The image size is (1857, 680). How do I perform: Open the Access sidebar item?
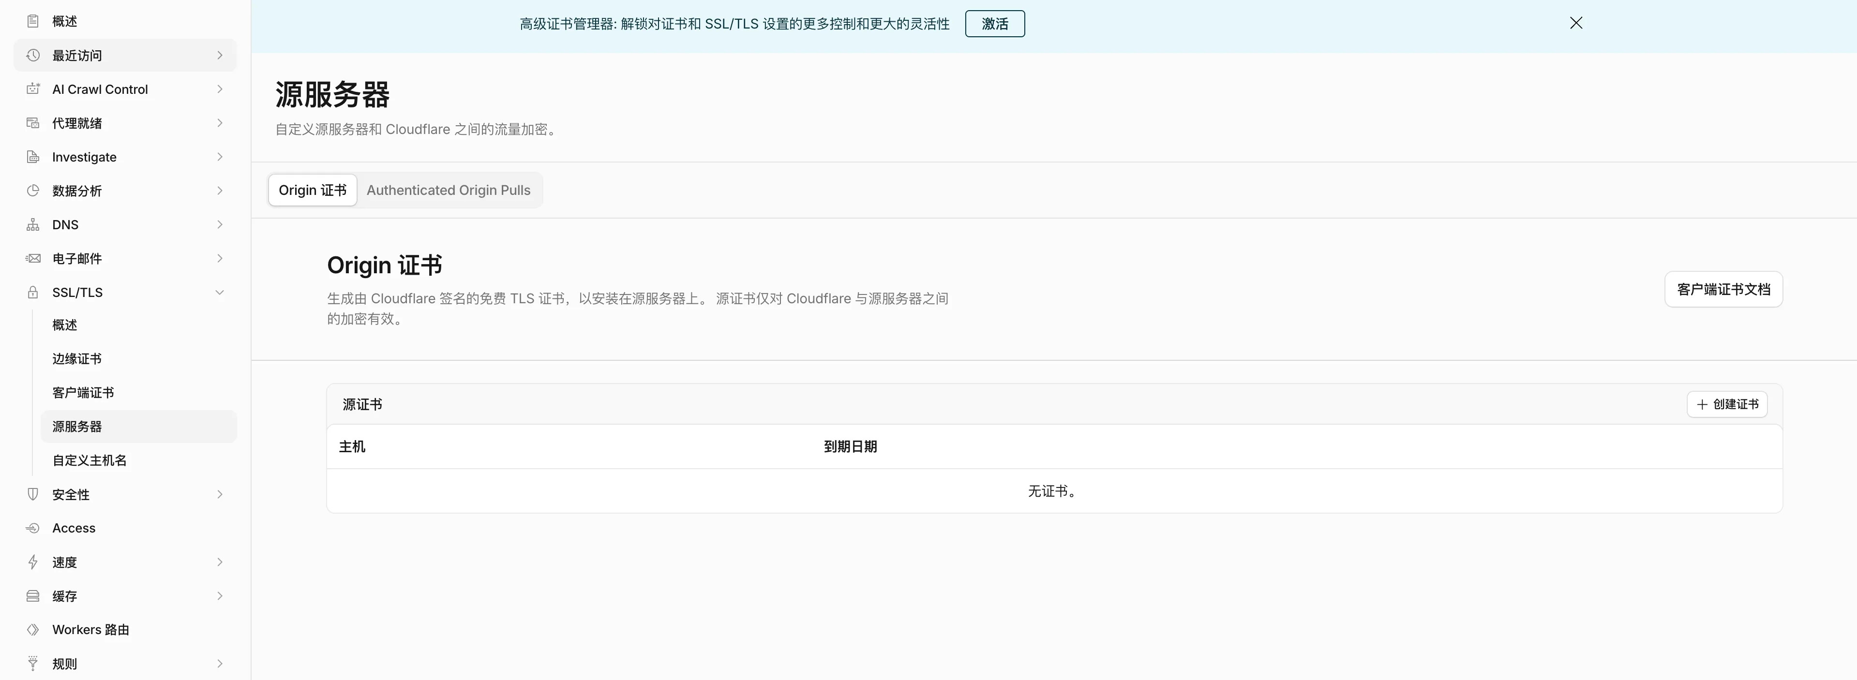click(x=125, y=528)
